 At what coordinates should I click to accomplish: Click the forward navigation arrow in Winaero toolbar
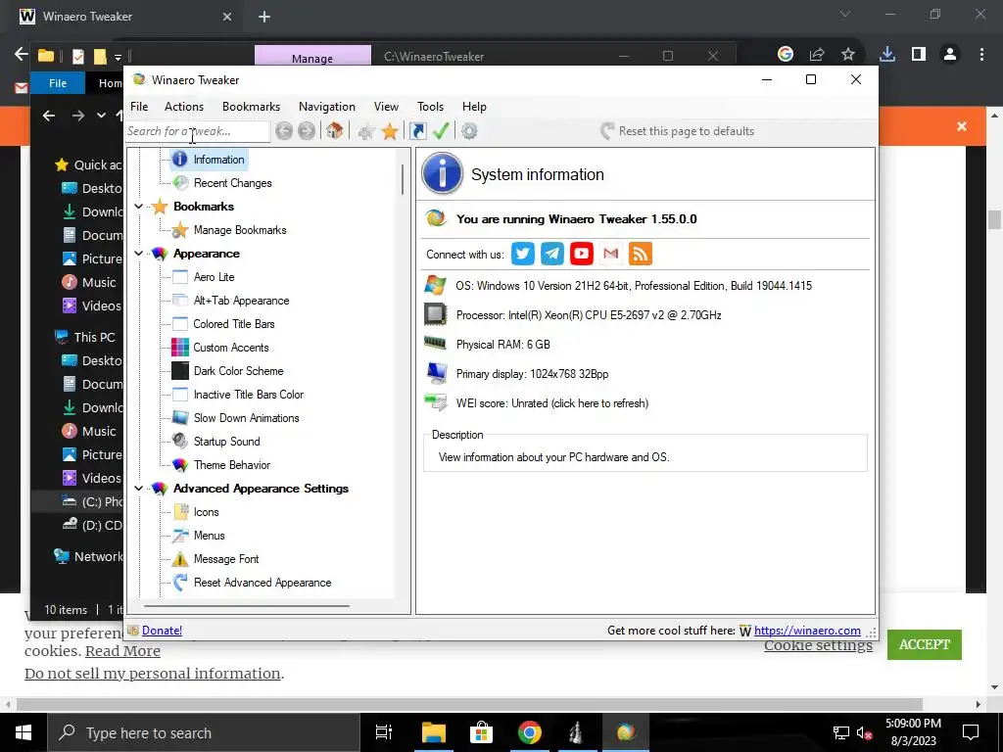[x=307, y=131]
